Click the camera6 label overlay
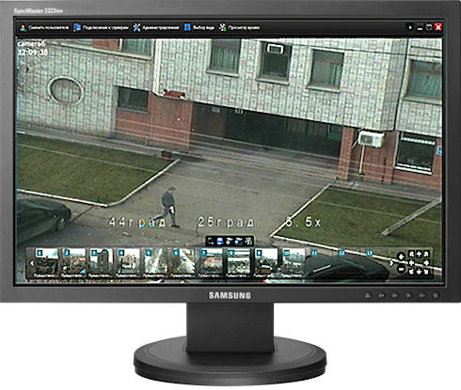 pos(31,44)
